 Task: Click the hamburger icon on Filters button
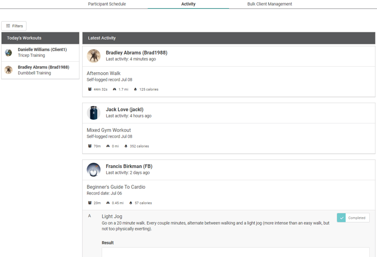(x=8, y=26)
